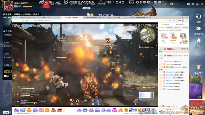The height and width of the screenshot is (115, 205).
Task: Click the 赛事报名 announcement banner text
Action: (21, 14)
